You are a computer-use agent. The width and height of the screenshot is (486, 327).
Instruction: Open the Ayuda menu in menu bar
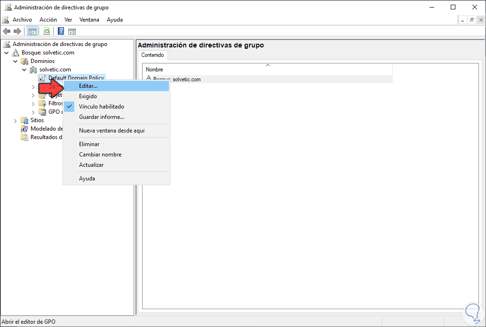pyautogui.click(x=115, y=20)
